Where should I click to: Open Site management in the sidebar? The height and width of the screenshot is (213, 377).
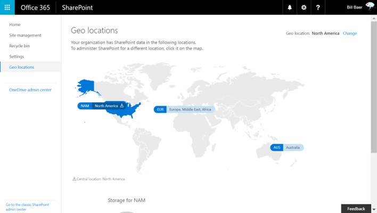pyautogui.click(x=25, y=35)
